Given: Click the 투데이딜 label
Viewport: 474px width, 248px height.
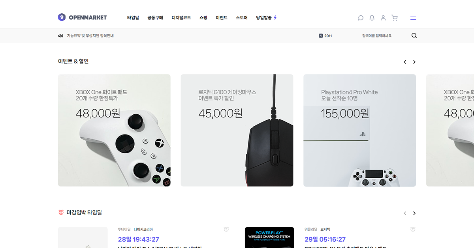Looking at the screenshot, I should pos(124,229).
